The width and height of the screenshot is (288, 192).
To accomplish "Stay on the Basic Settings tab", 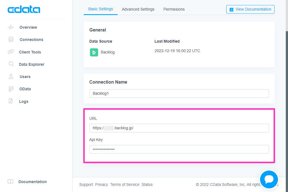I will [100, 9].
